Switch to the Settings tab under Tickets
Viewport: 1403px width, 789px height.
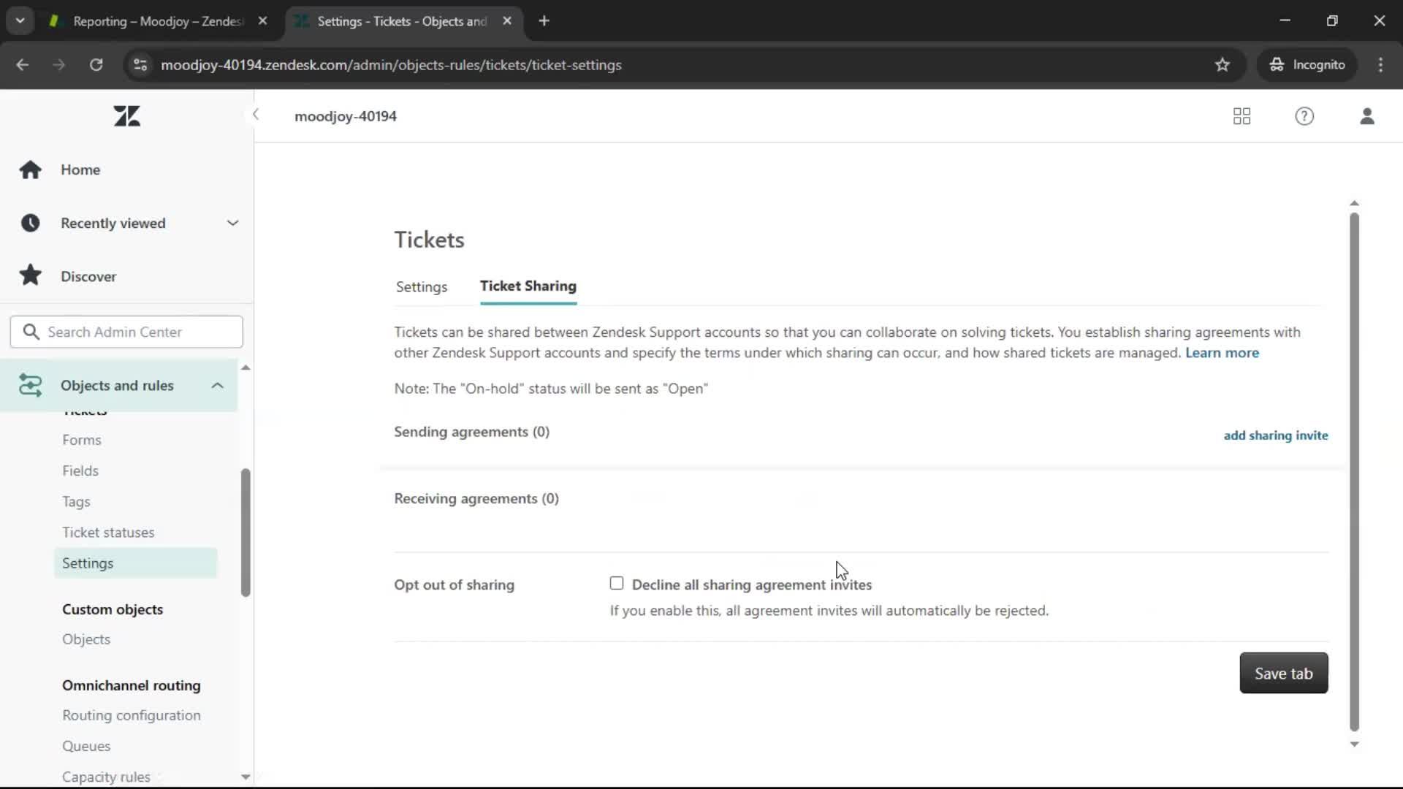click(x=422, y=286)
